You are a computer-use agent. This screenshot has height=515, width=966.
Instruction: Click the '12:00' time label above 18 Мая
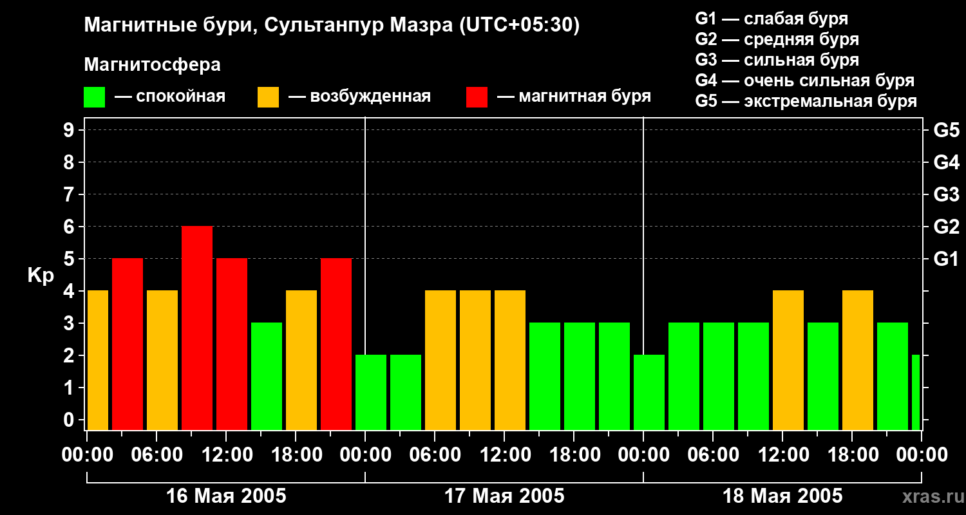(782, 455)
